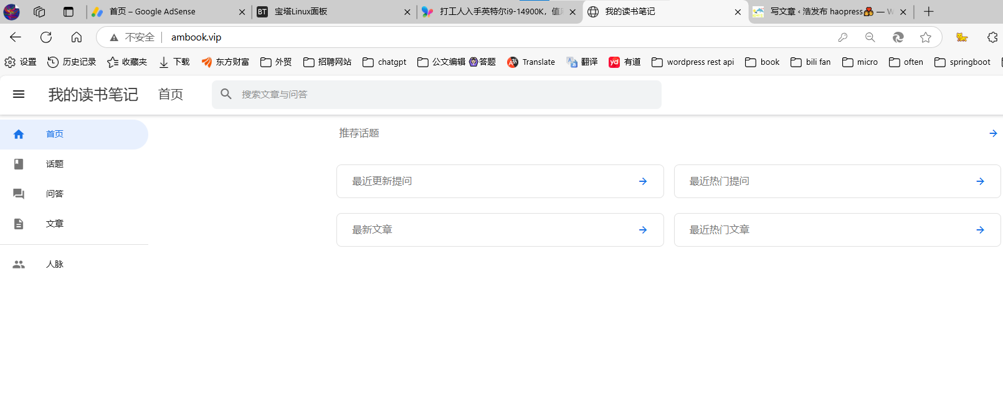Click the 首页 link in header
The width and height of the screenshot is (1003, 413).
[x=171, y=94]
